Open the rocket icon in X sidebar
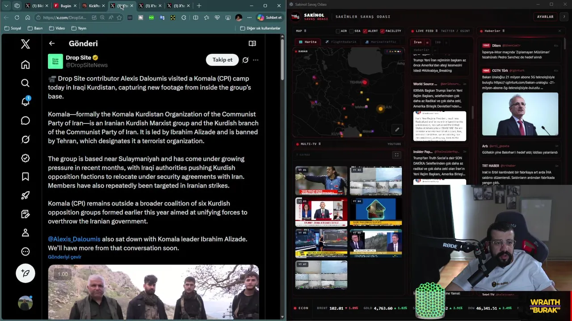The height and width of the screenshot is (321, 572). coord(25,195)
